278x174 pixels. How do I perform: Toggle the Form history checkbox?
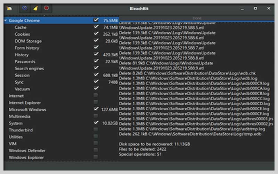coord(96,47)
